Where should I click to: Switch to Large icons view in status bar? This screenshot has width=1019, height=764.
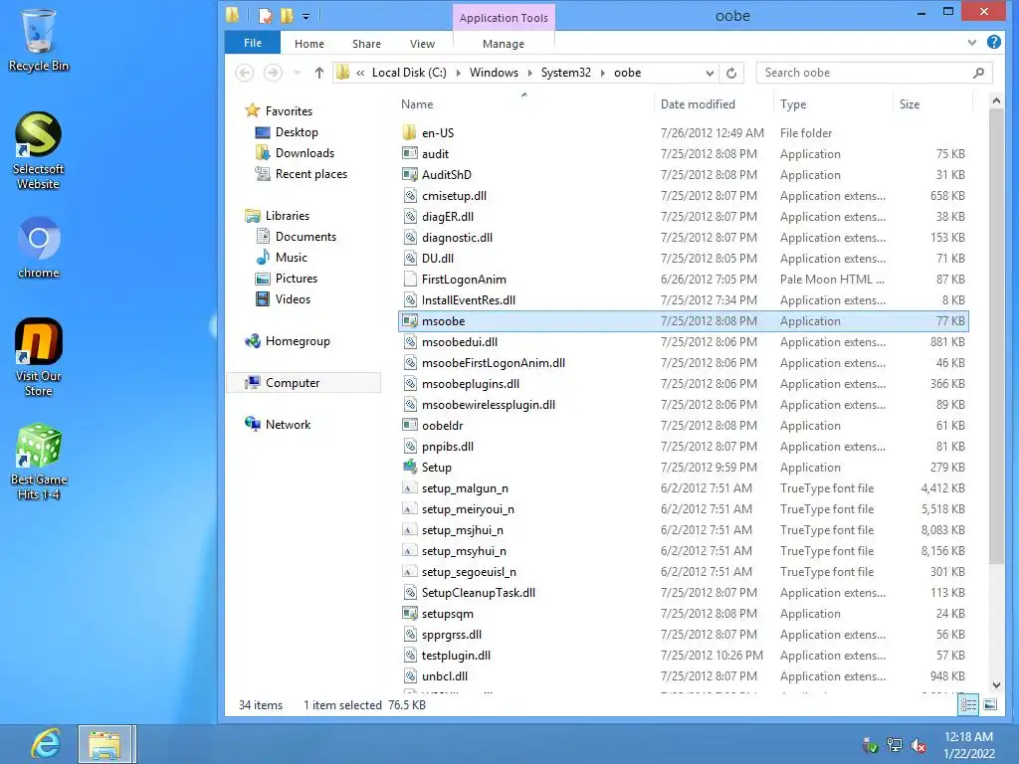click(x=990, y=705)
